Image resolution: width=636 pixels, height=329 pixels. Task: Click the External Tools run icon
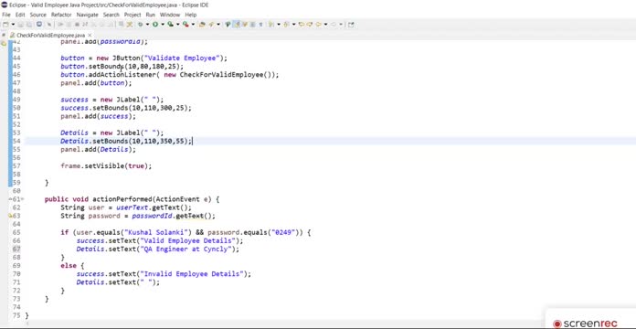[x=185, y=25]
